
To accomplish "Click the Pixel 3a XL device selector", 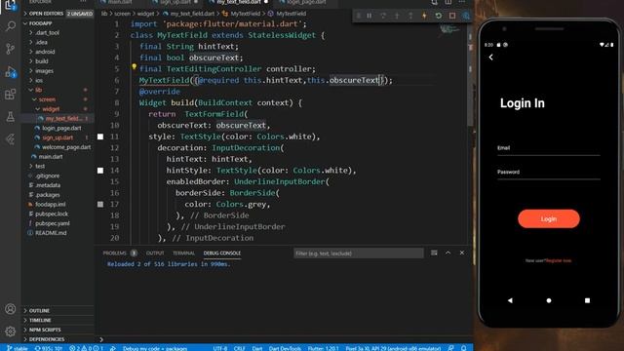I will pos(393,348).
